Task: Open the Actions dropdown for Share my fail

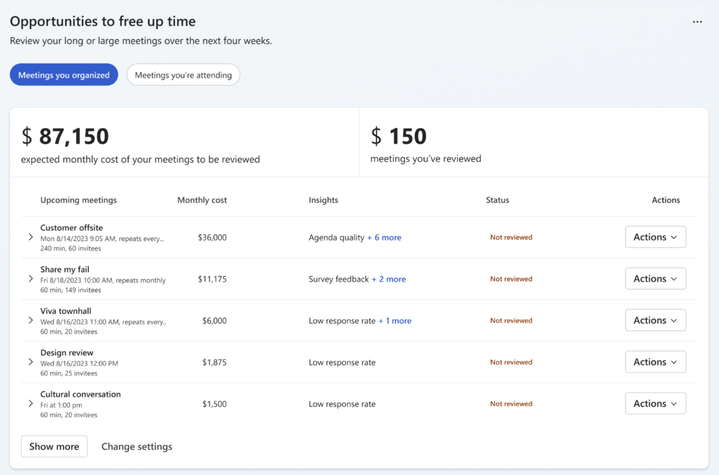Action: click(x=655, y=278)
